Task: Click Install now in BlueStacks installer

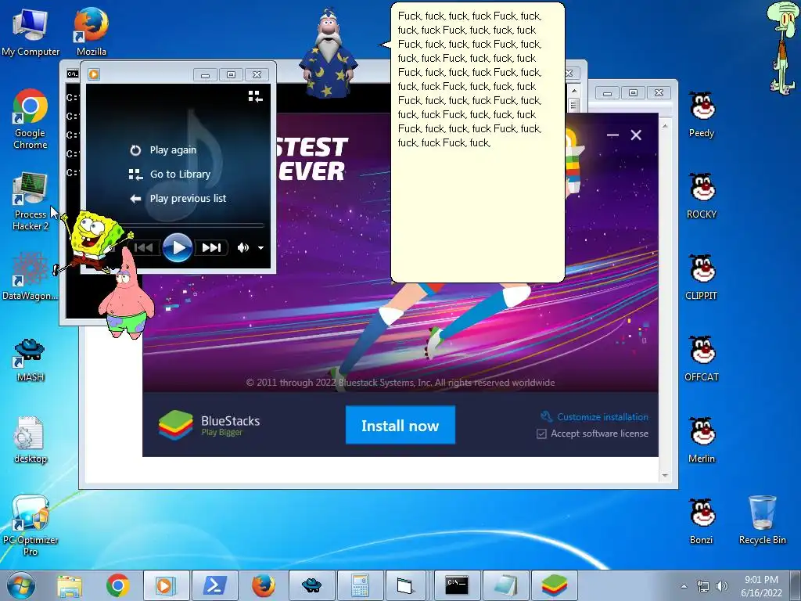Action: (400, 425)
